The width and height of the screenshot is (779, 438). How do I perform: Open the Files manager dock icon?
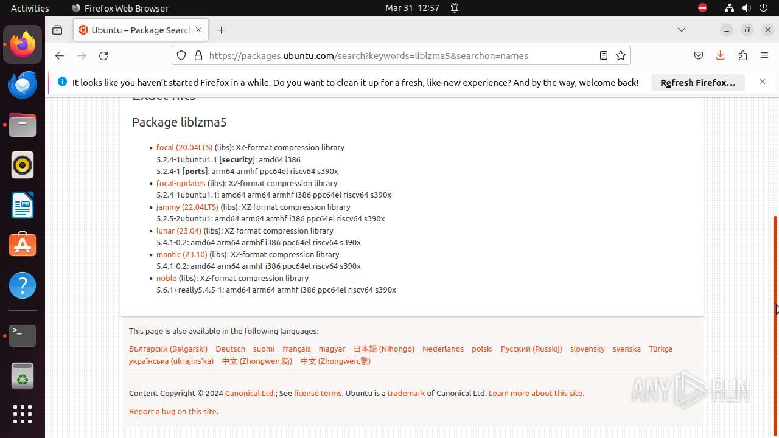(23, 125)
